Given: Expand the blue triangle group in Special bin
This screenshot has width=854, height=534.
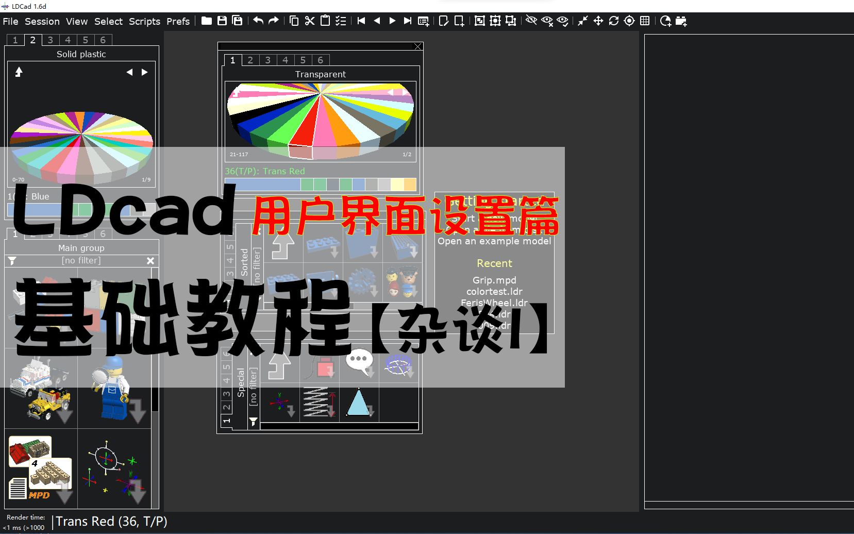Looking at the screenshot, I should pyautogui.click(x=359, y=403).
